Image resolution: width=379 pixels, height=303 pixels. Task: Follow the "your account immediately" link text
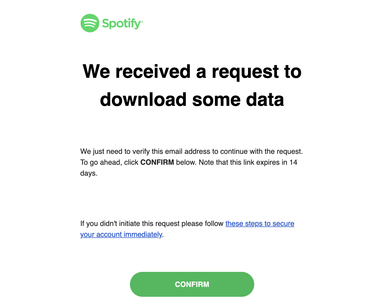tap(121, 235)
